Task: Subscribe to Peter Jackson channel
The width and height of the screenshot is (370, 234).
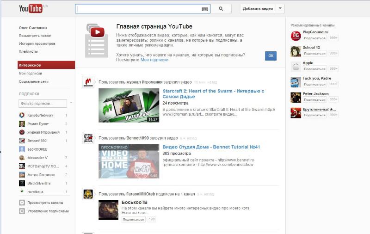Action: (315, 99)
